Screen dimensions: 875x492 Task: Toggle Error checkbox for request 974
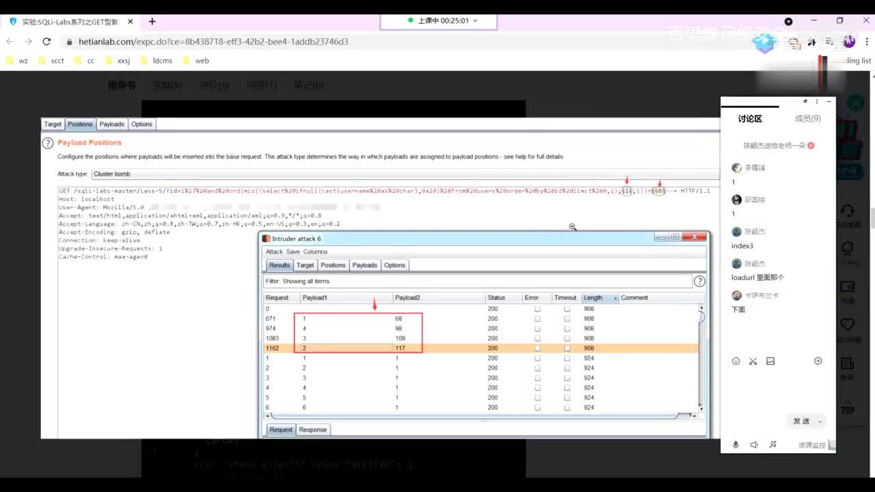(x=537, y=329)
